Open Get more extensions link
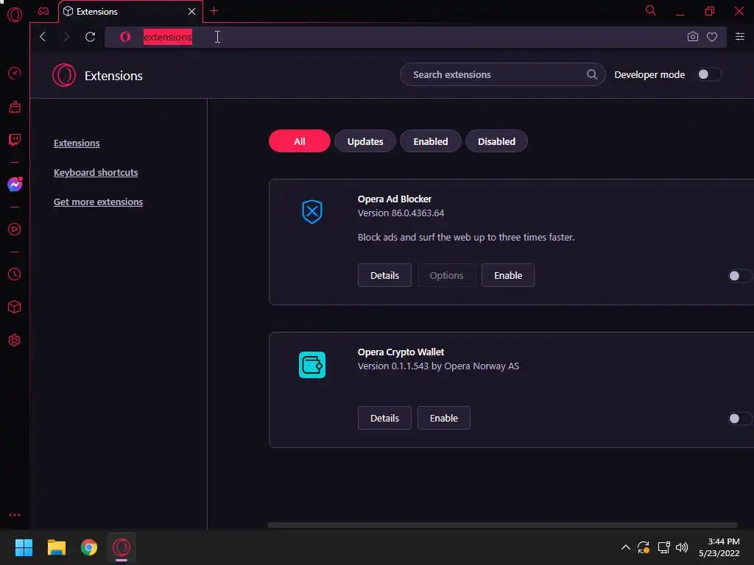Viewport: 754px width, 565px height. (x=98, y=202)
